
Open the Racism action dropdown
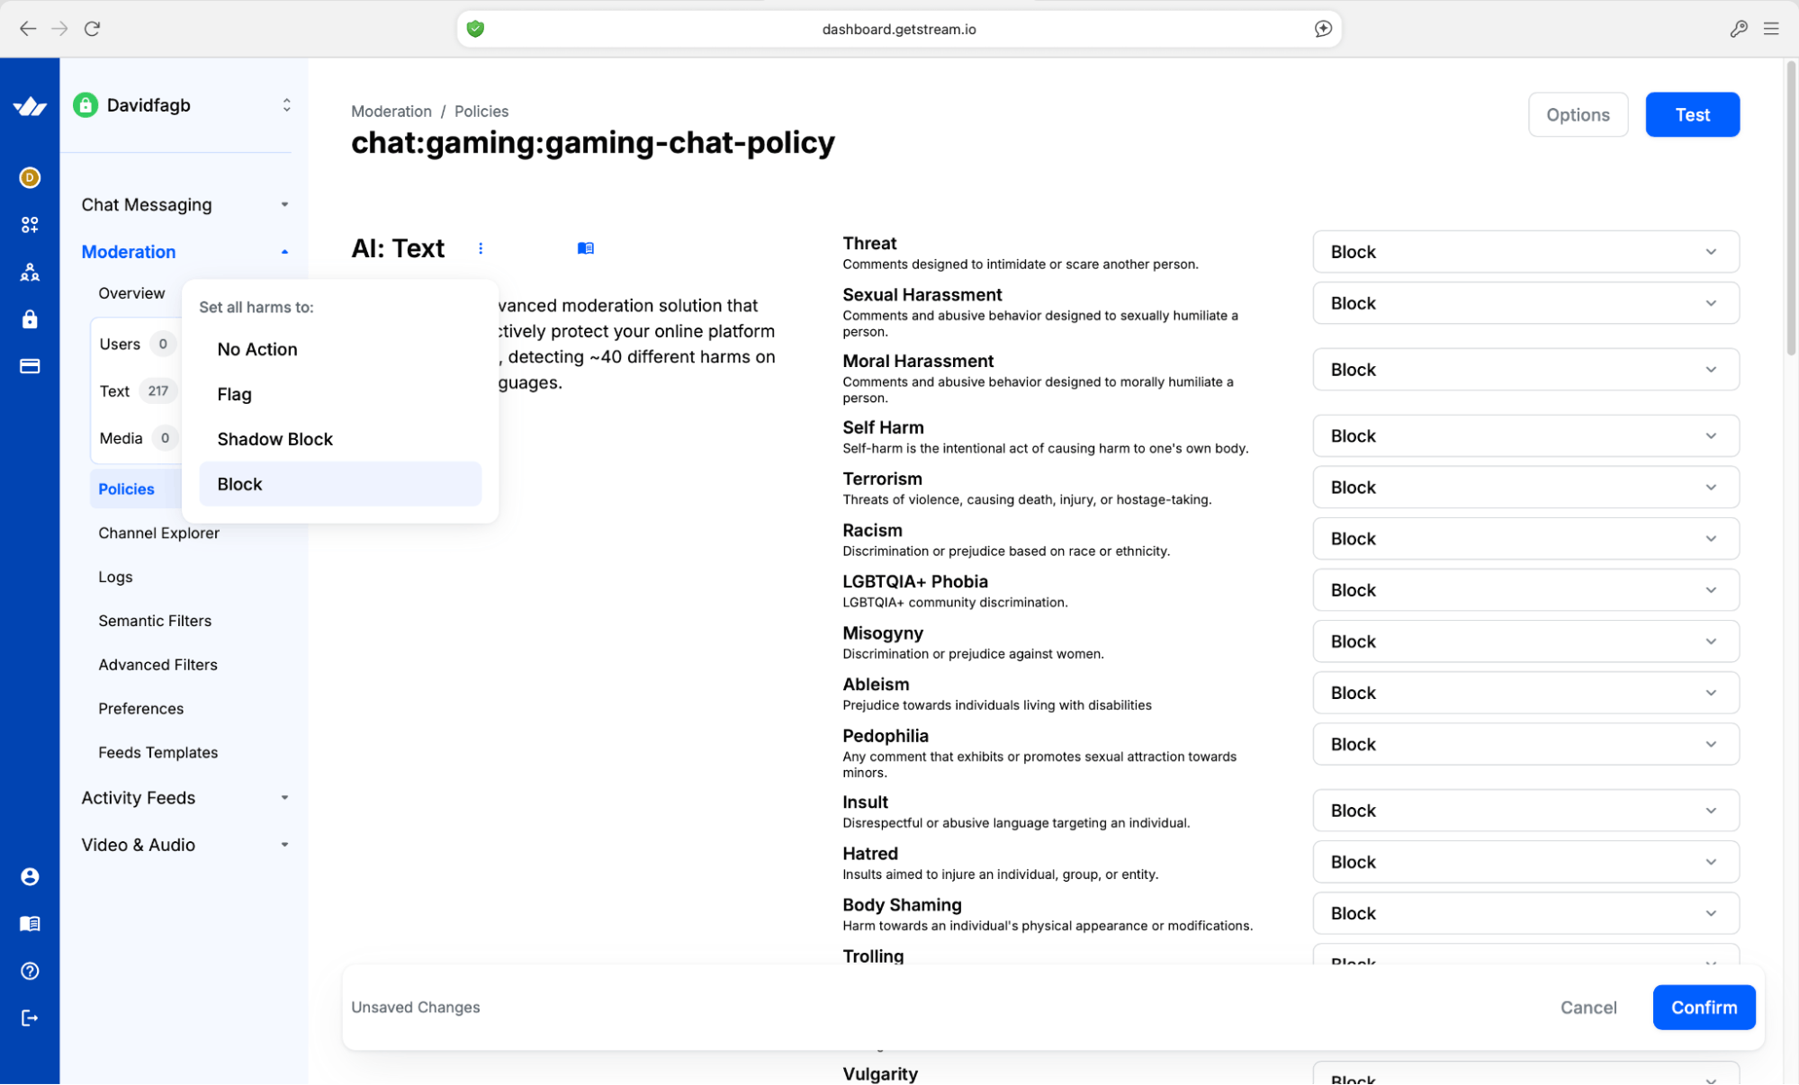coord(1525,539)
